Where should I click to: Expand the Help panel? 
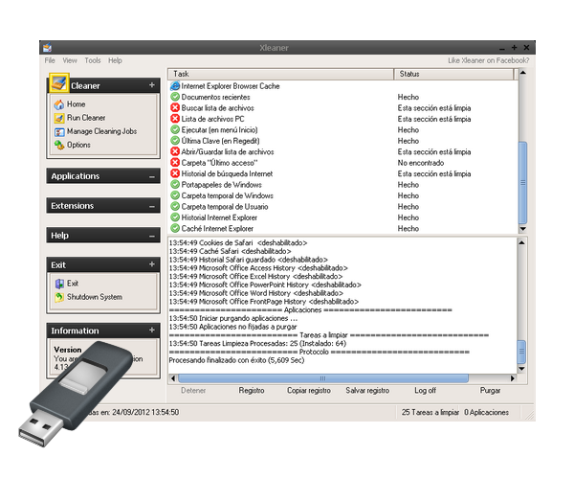(152, 237)
